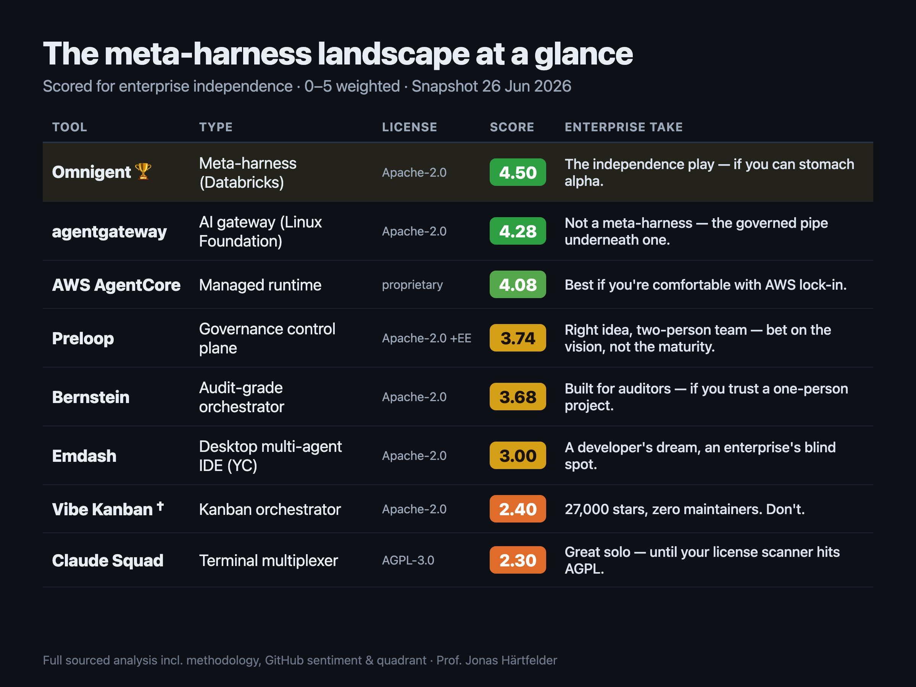
Task: Click the TYPE column header
Action: coord(216,127)
